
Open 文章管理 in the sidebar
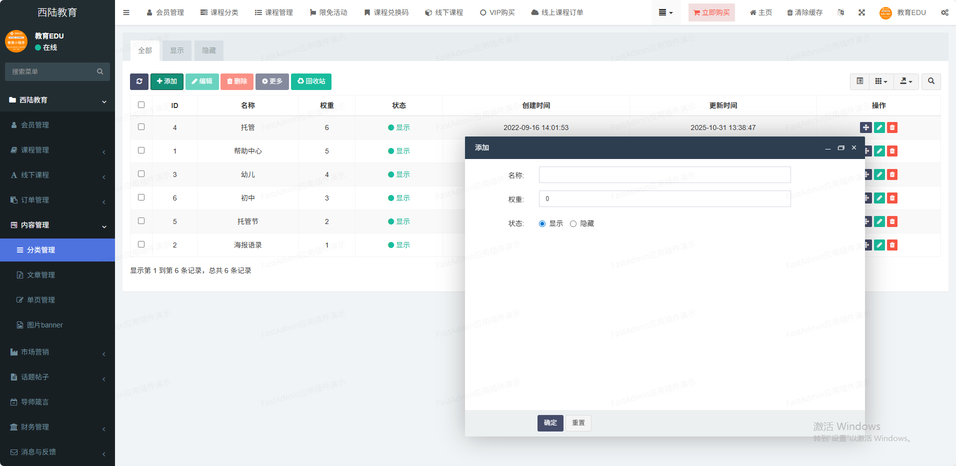[x=41, y=275]
